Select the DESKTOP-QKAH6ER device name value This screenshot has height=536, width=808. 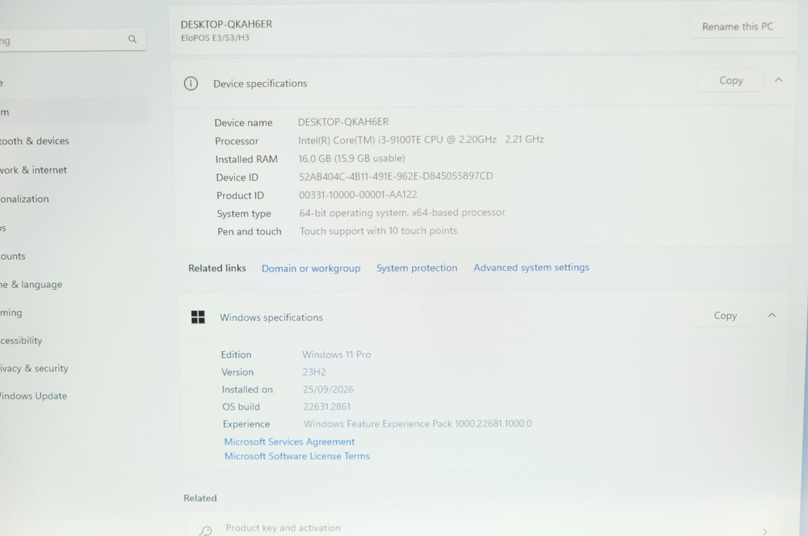coord(343,122)
